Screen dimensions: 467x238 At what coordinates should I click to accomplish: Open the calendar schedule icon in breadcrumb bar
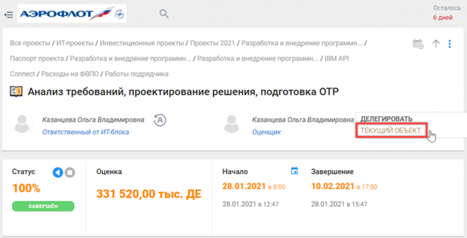(418, 44)
